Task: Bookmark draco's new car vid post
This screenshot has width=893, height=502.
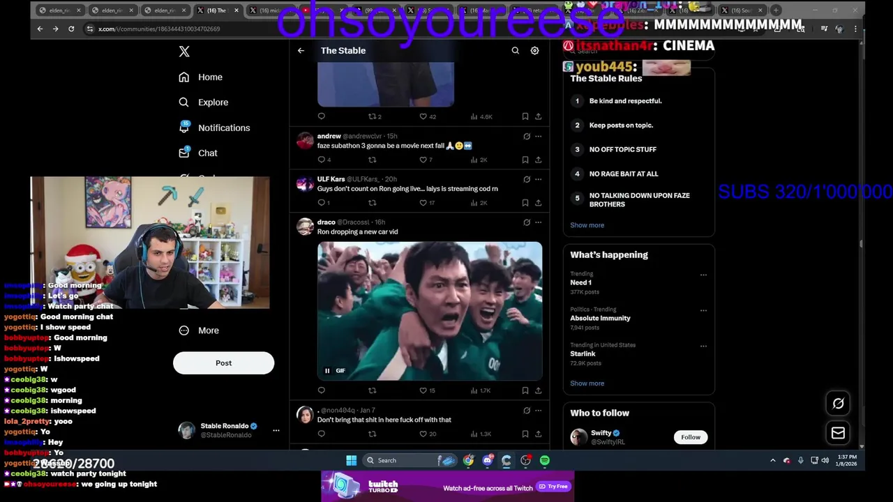Action: click(525, 390)
